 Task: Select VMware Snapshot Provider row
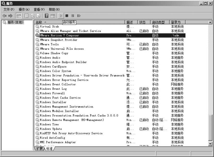coord(110,40)
